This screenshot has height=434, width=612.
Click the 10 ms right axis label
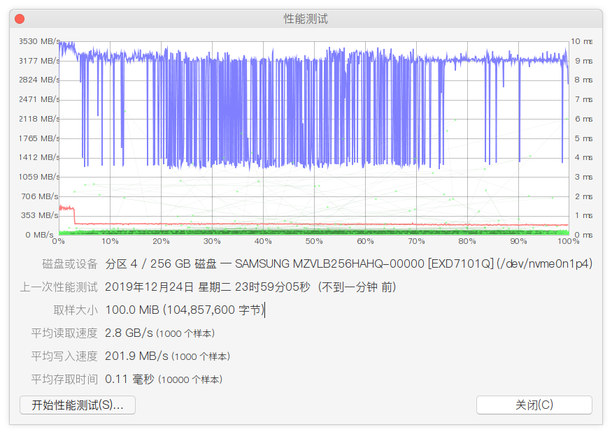click(x=581, y=41)
